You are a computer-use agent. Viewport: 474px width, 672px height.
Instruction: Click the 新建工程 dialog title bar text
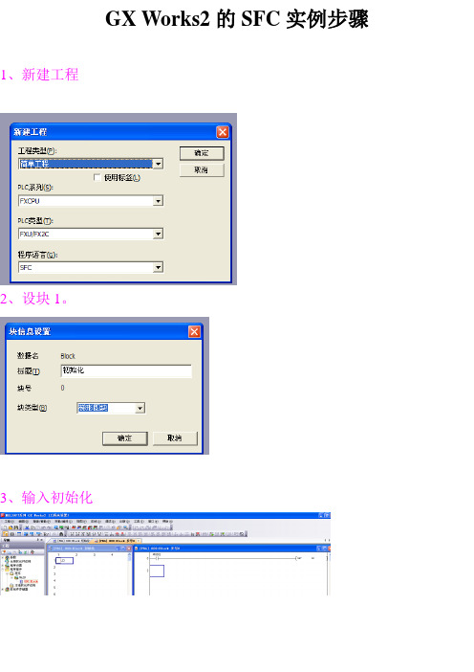(30, 132)
